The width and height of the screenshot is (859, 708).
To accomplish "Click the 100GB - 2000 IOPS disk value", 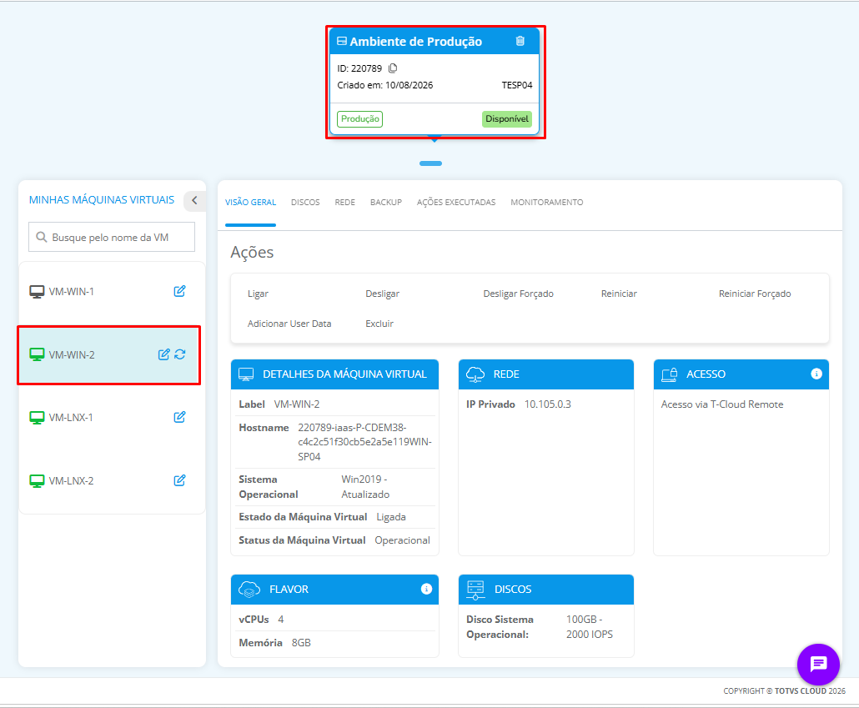I will click(x=590, y=627).
